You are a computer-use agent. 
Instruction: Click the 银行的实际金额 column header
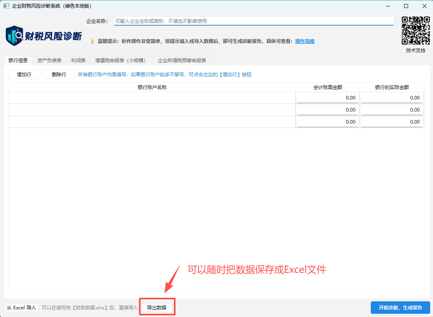click(x=392, y=87)
